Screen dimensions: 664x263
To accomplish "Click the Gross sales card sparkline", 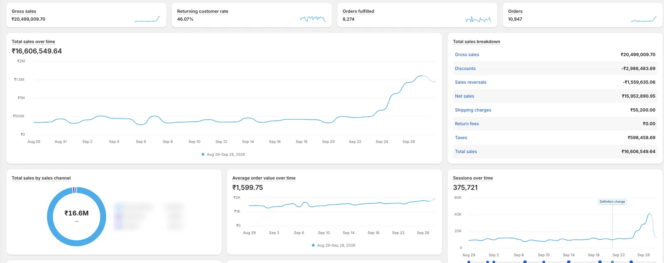I will coord(147,19).
